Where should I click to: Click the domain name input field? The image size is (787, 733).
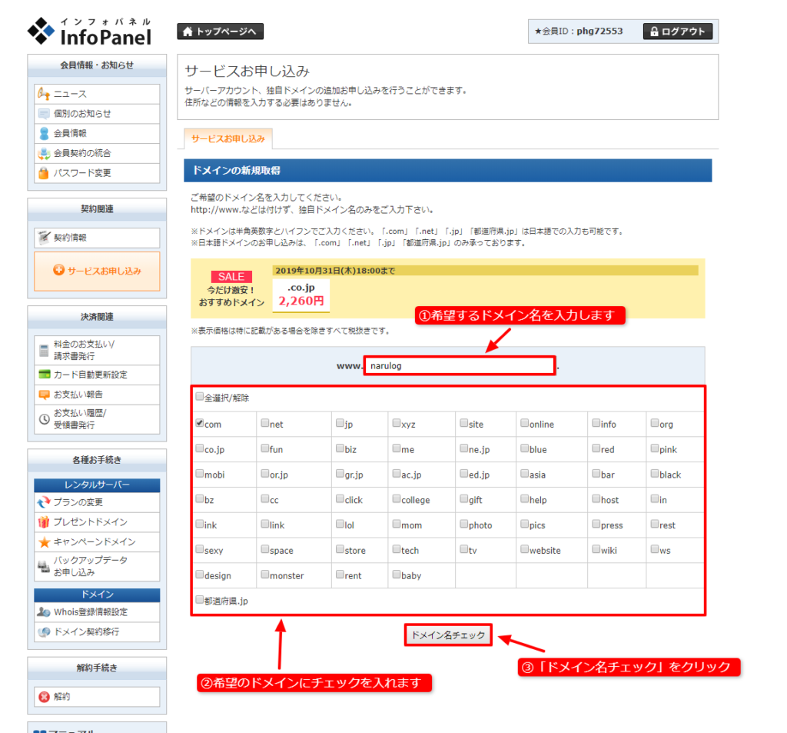(x=459, y=366)
